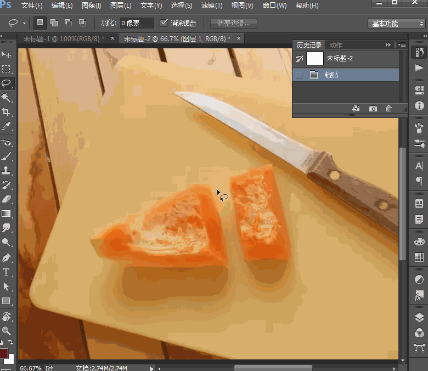Open the 图层(L) menu
The height and width of the screenshot is (371, 428).
[121, 5]
